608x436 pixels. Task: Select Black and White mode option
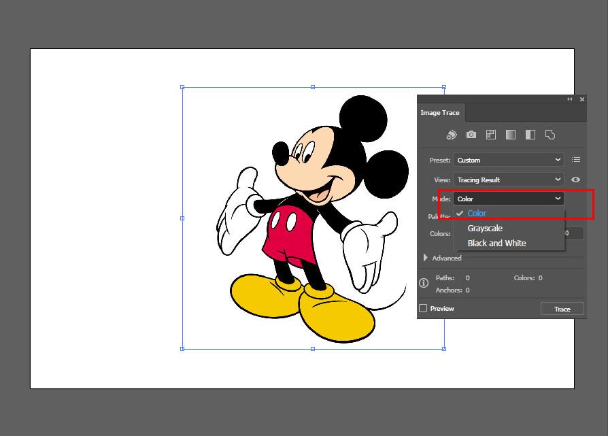pyautogui.click(x=496, y=243)
